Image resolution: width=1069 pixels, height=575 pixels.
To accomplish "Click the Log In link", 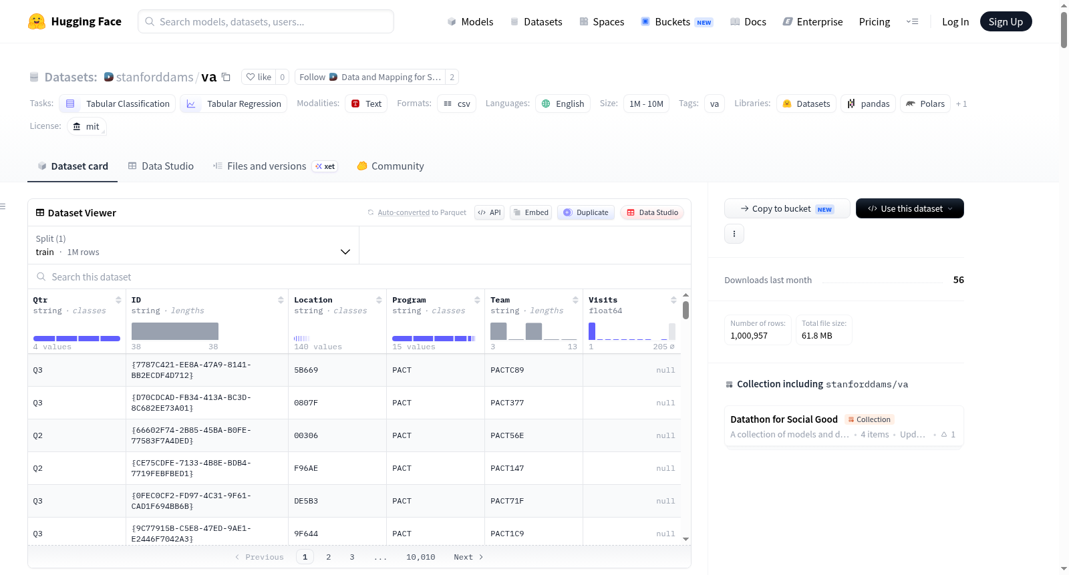I will coord(955,21).
